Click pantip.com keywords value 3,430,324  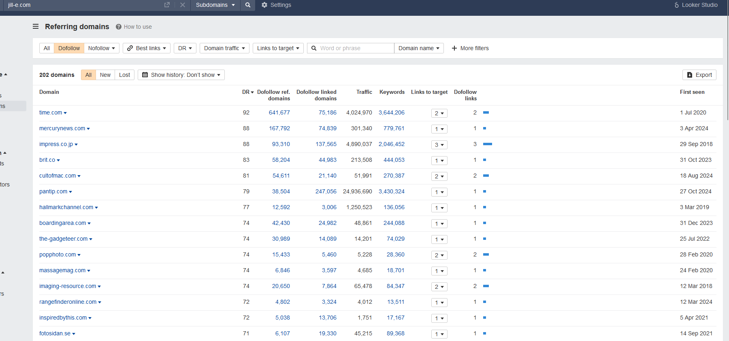[x=391, y=191]
